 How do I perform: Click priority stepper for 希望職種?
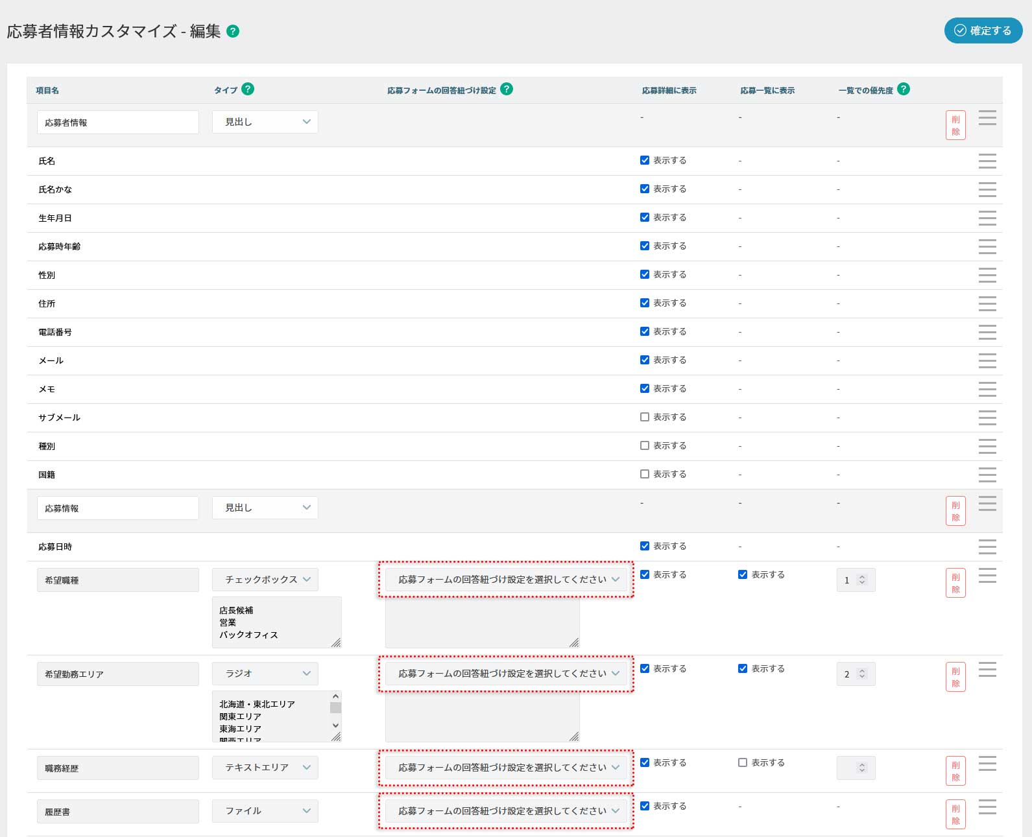click(x=861, y=580)
